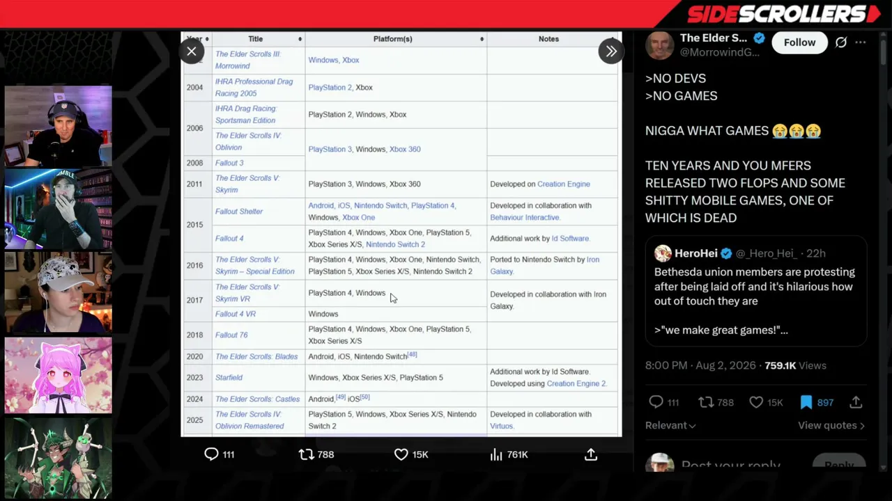Viewport: 892px width, 501px height.
Task: Open The Elder Scrolls V: Skyrim link
Action: coord(247,184)
